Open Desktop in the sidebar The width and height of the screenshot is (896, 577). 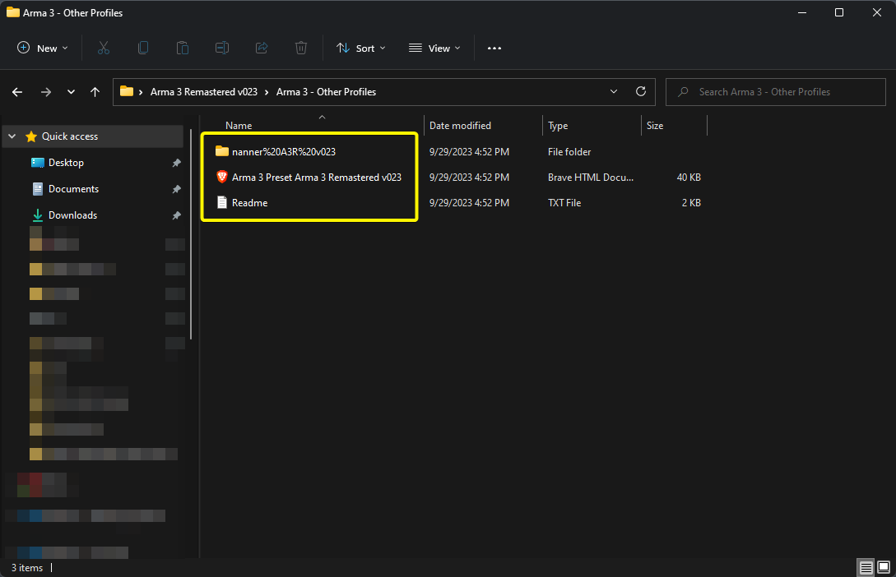pyautogui.click(x=67, y=163)
